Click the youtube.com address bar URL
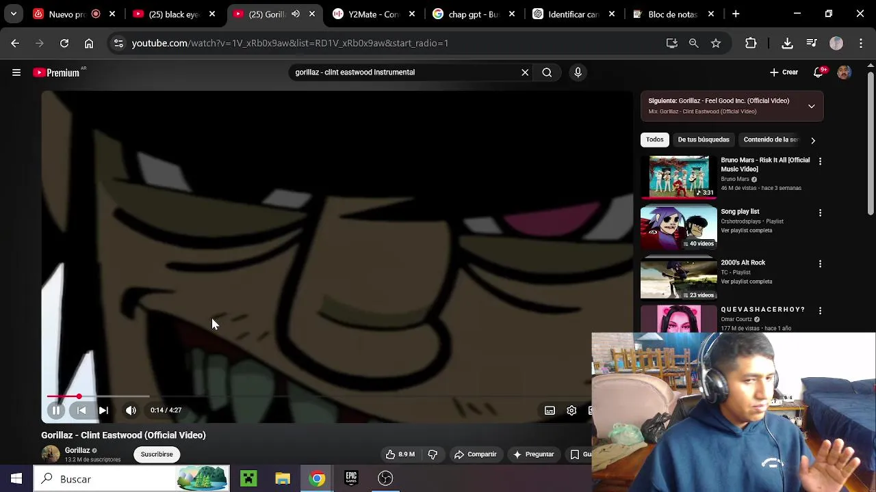 pos(290,43)
